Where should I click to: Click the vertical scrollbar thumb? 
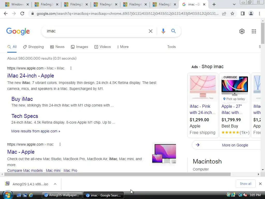coord(263,33)
